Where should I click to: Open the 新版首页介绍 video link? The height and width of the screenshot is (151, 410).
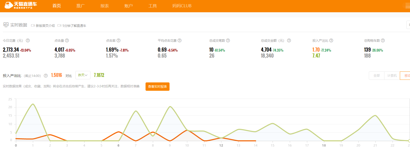click(x=45, y=26)
